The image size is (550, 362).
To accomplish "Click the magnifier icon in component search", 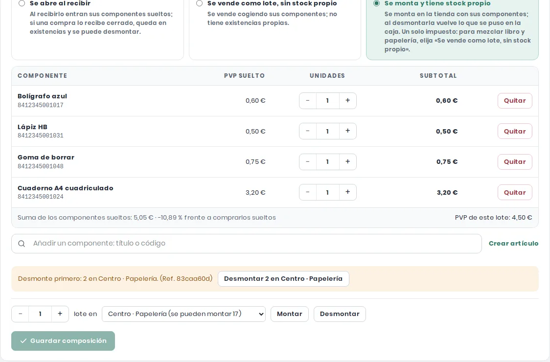I will pos(22,244).
